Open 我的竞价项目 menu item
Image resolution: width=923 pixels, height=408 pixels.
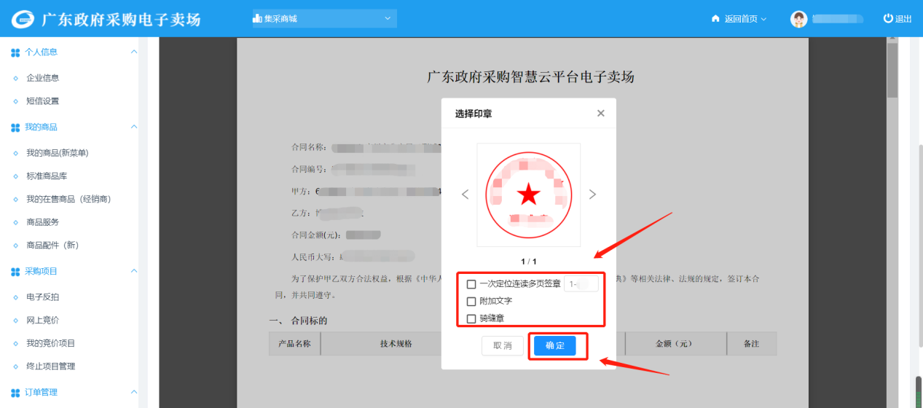(x=50, y=343)
